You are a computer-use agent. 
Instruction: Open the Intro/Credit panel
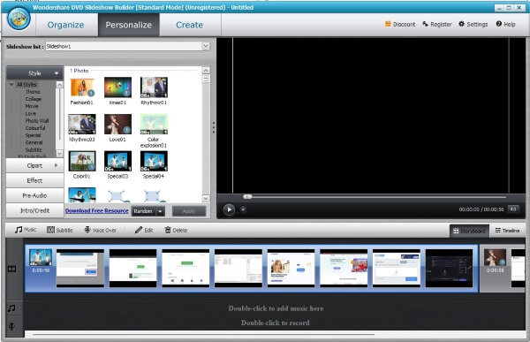click(x=34, y=210)
